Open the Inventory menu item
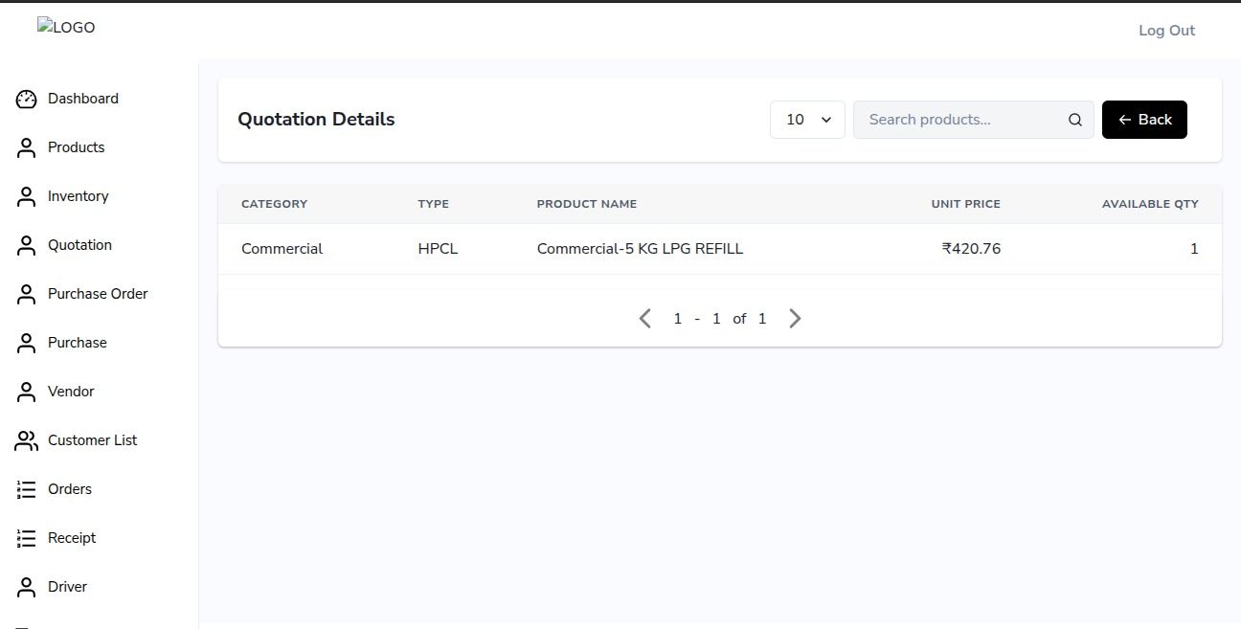Viewport: 1241px width, 629px height. [x=78, y=196]
